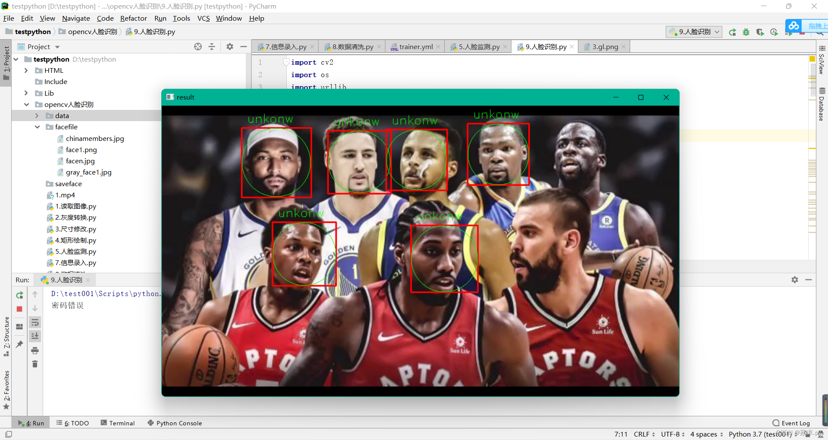This screenshot has width=828, height=440.
Task: Open the 9.人脸识别 run configuration dropdown
Action: tap(694, 32)
